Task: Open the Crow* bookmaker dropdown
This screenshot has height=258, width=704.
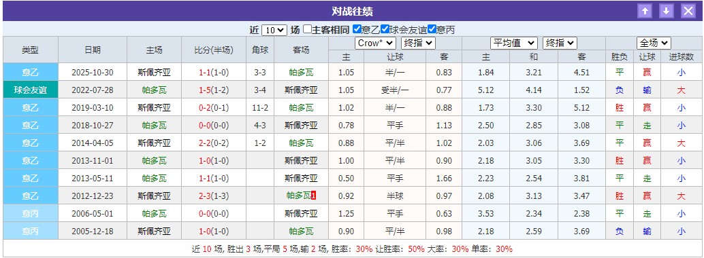Action: click(375, 43)
